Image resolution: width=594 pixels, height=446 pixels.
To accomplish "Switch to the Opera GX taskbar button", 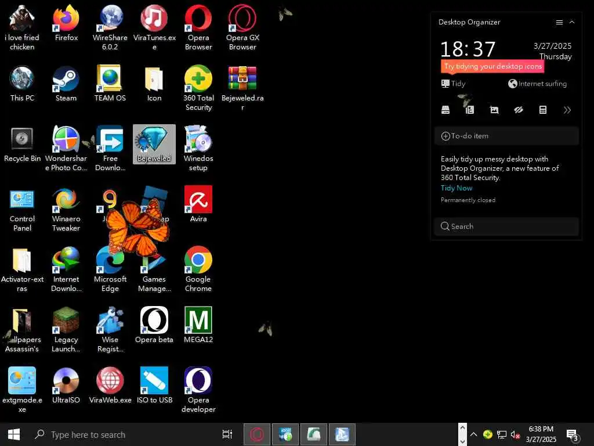I will click(x=257, y=434).
